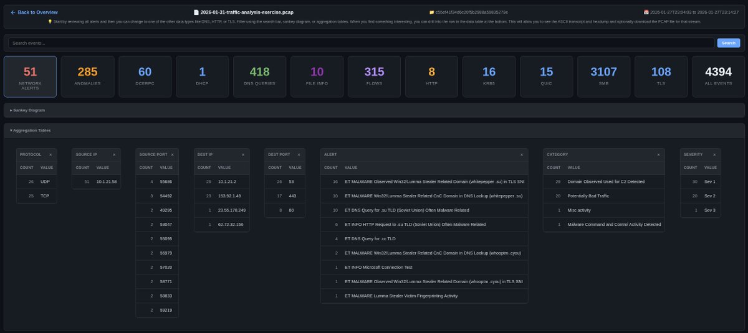Image resolution: width=748 pixels, height=333 pixels.
Task: Close the Dest Port aggregation table
Action: point(299,154)
